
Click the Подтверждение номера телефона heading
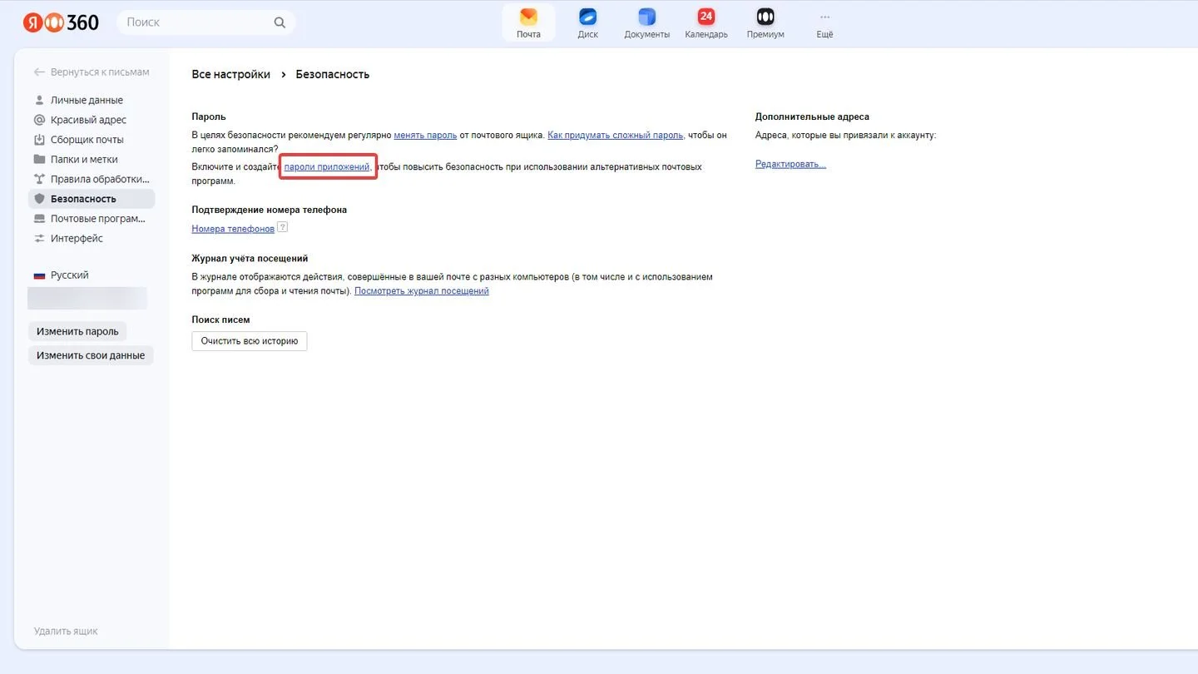point(270,210)
